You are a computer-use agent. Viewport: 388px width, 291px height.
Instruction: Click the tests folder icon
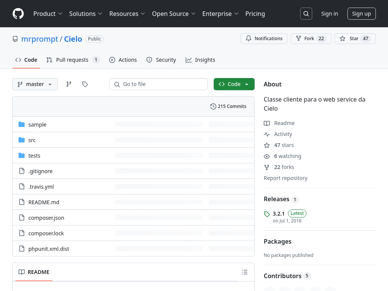22,155
